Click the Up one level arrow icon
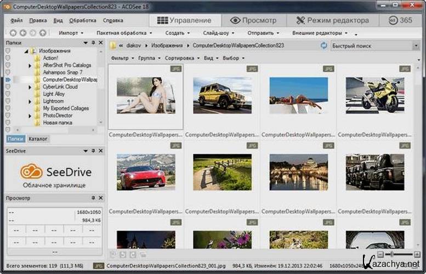Image resolution: width=426 pixels, height=274 pixels. [43, 33]
